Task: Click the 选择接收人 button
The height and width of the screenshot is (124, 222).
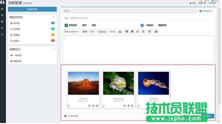Action: (206, 11)
